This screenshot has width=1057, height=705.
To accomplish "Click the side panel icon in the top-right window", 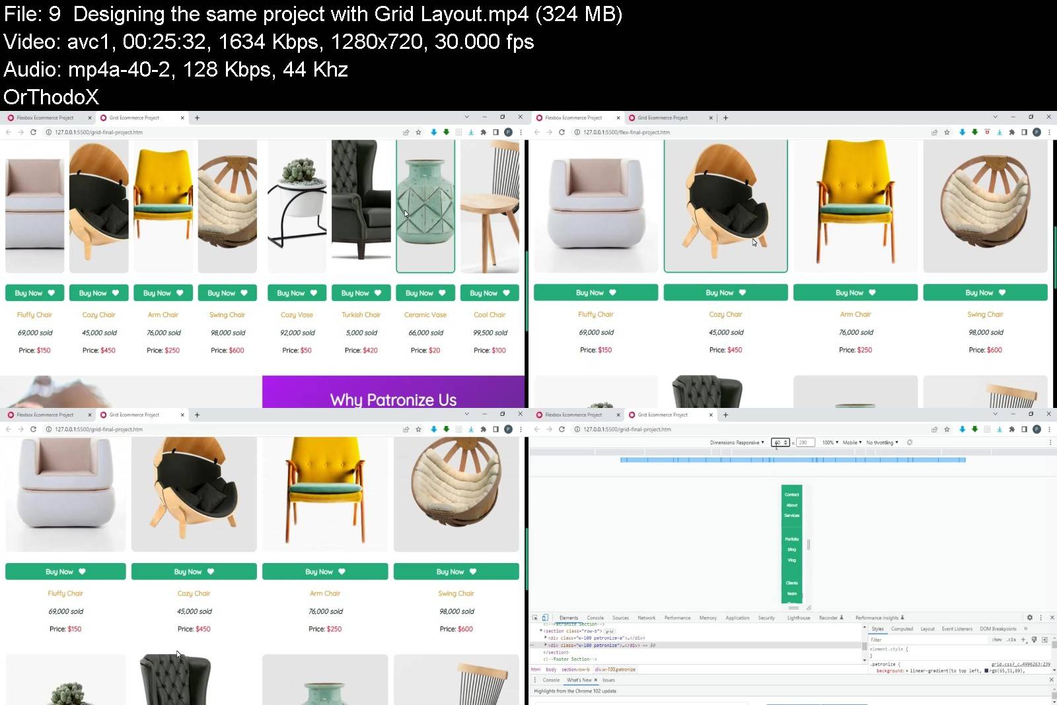I will [1024, 132].
